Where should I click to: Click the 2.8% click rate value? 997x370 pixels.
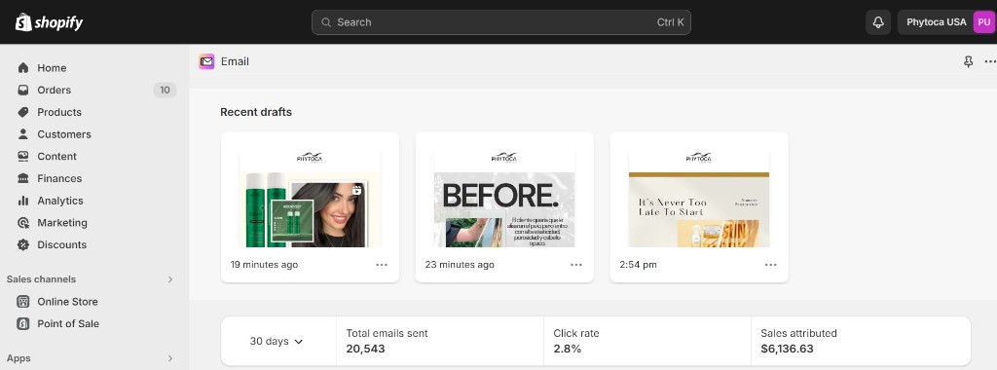point(568,349)
